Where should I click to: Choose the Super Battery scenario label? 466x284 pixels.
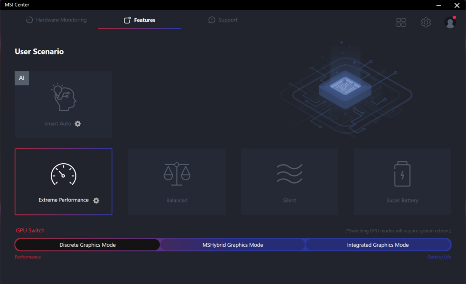click(402, 201)
